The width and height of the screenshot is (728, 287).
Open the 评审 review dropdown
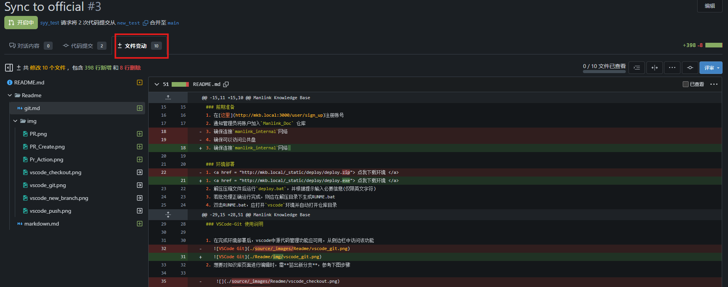tap(711, 68)
